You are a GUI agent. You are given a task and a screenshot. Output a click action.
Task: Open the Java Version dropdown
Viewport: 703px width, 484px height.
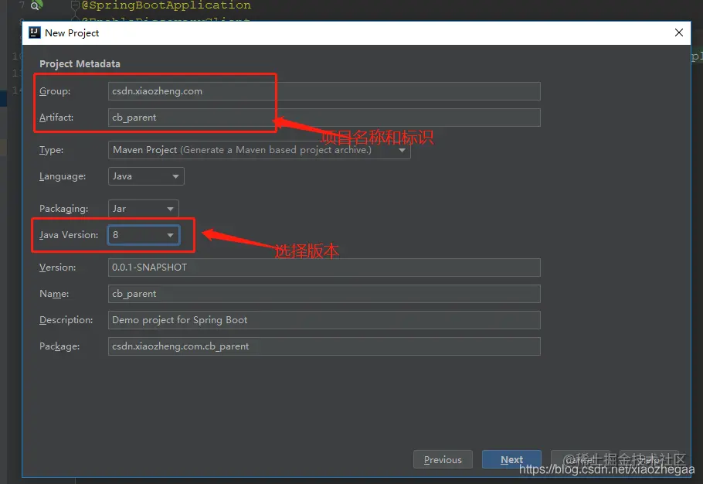click(x=144, y=235)
